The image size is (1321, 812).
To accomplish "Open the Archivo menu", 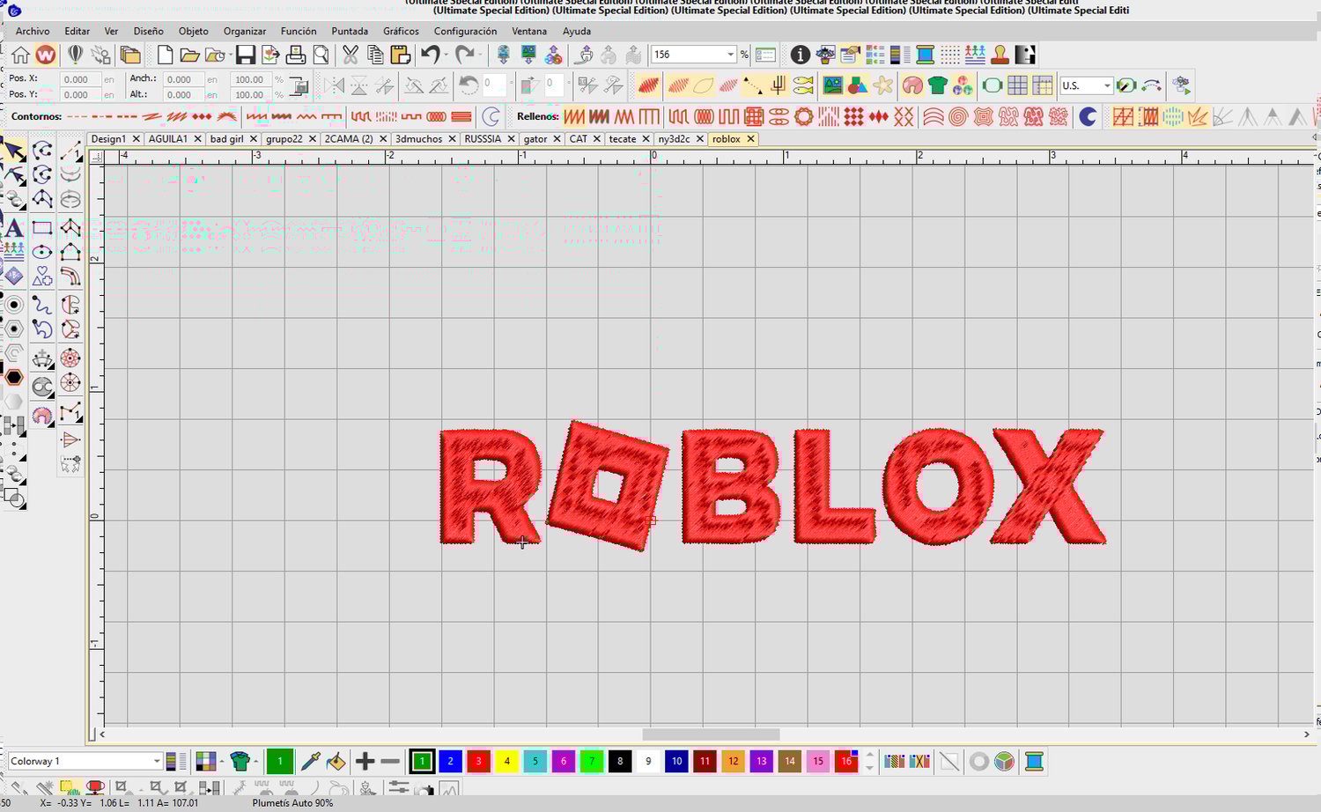I will [33, 31].
